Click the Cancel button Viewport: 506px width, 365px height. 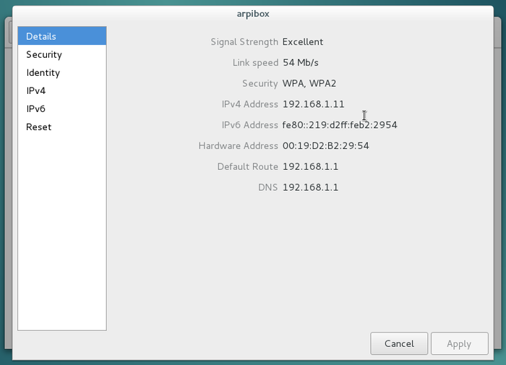[399, 343]
